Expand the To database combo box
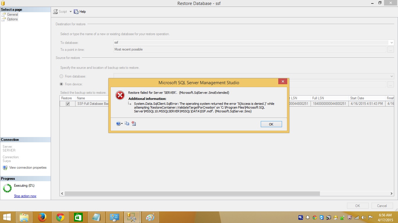The image size is (398, 223). (x=391, y=42)
